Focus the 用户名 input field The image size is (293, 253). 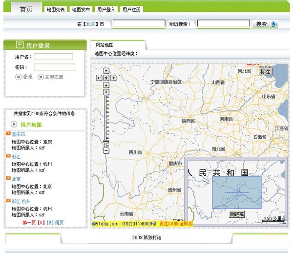pos(53,57)
